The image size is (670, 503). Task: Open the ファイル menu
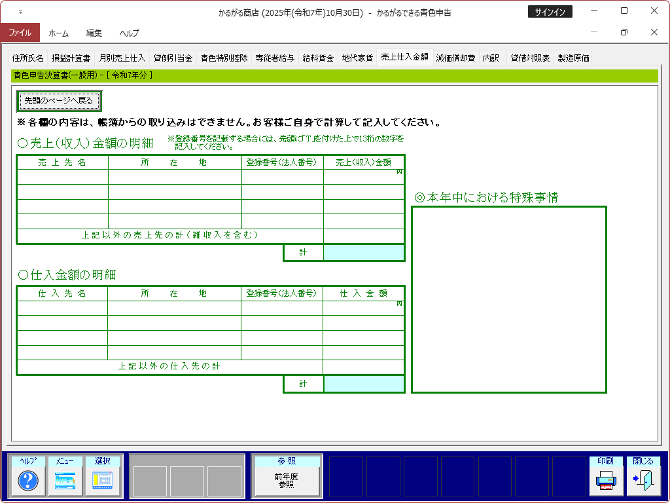point(20,33)
